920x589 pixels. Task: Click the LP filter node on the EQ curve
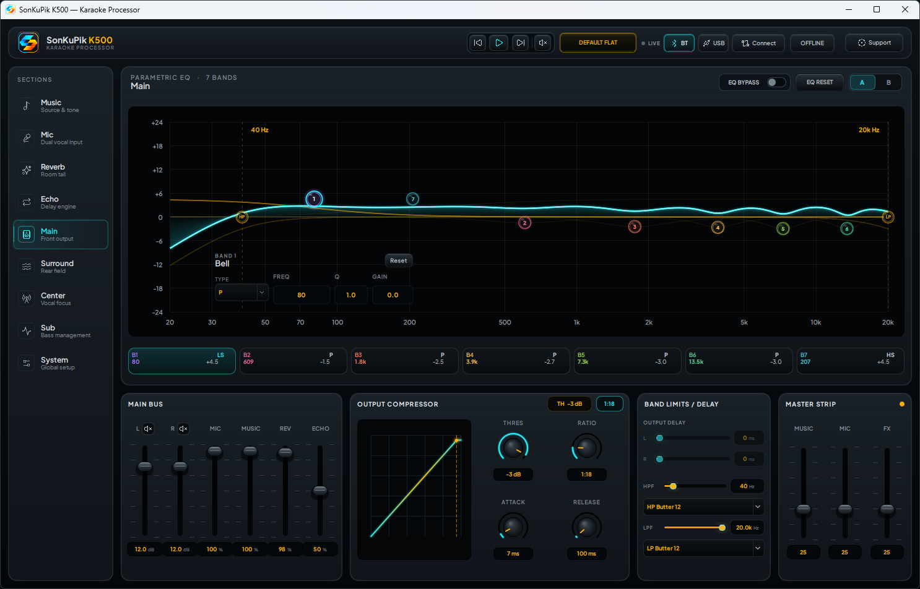pyautogui.click(x=888, y=217)
